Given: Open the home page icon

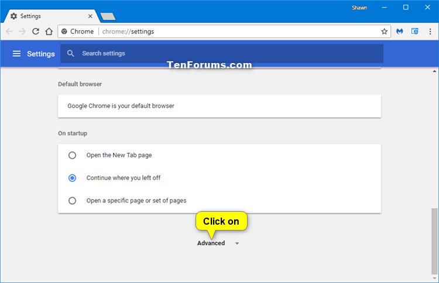Looking at the screenshot, I should (49, 32).
